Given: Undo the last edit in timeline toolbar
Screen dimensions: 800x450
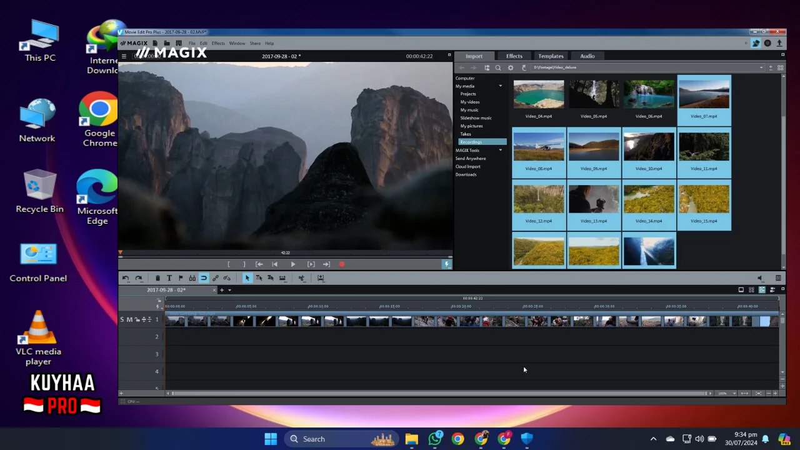Looking at the screenshot, I should (126, 278).
